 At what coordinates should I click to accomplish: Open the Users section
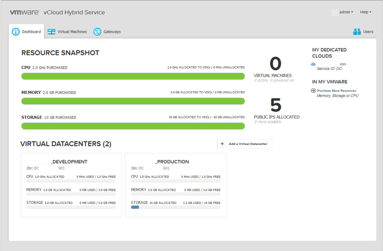(x=363, y=32)
